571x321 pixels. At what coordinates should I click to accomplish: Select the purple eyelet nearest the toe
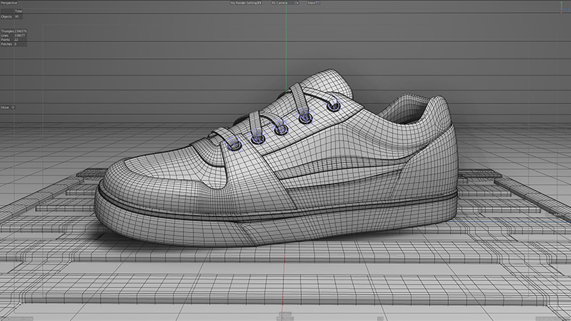(235, 143)
